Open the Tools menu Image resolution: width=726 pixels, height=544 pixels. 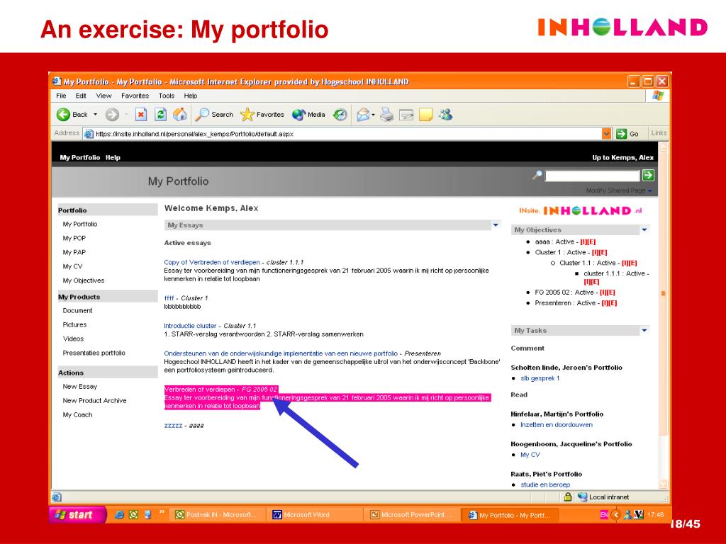point(166,96)
